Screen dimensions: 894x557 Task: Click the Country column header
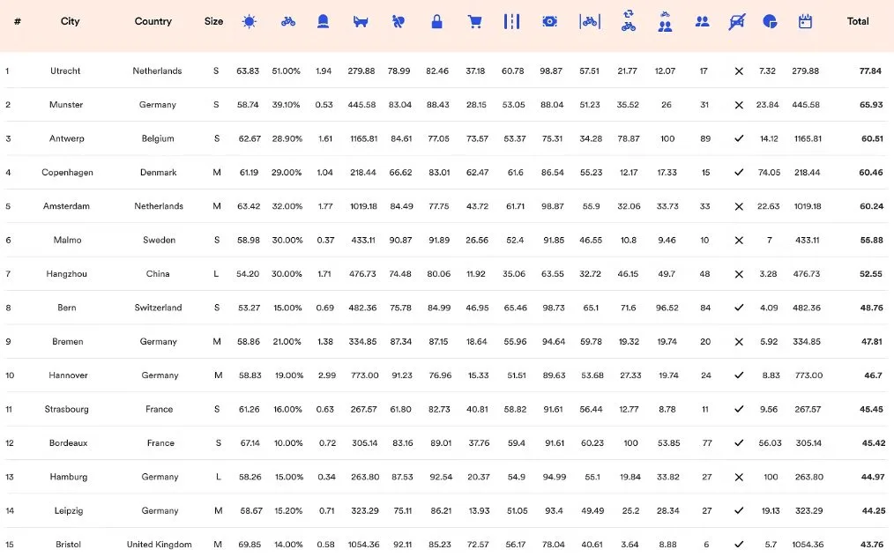pyautogui.click(x=153, y=22)
